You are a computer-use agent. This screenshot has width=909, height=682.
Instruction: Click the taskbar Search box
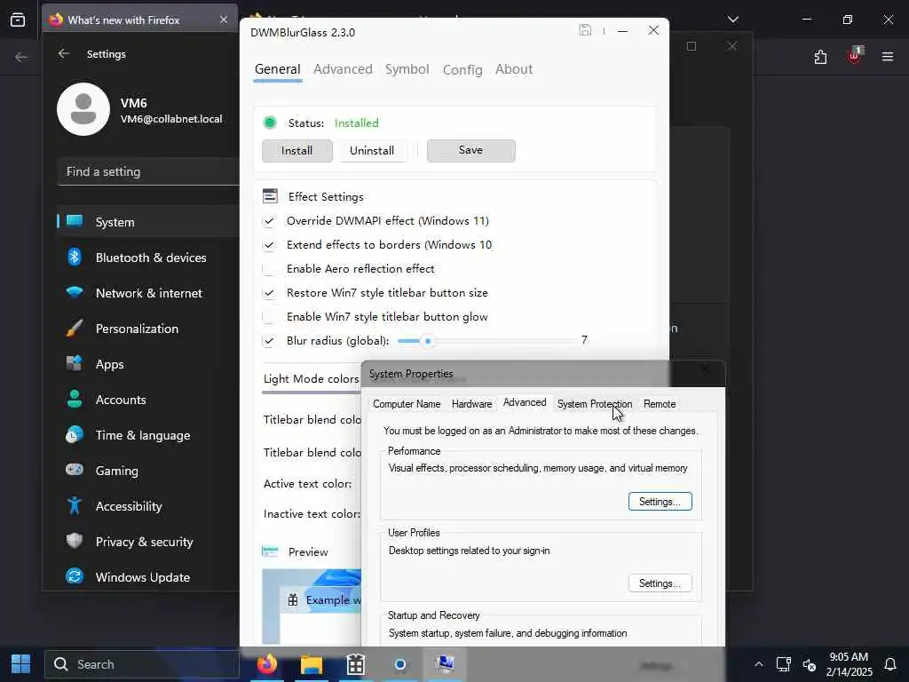(x=142, y=664)
